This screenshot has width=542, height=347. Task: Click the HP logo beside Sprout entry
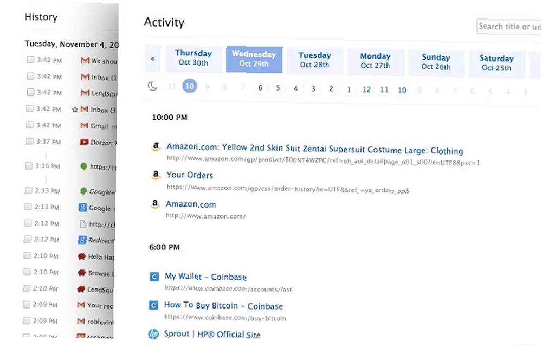pos(153,334)
